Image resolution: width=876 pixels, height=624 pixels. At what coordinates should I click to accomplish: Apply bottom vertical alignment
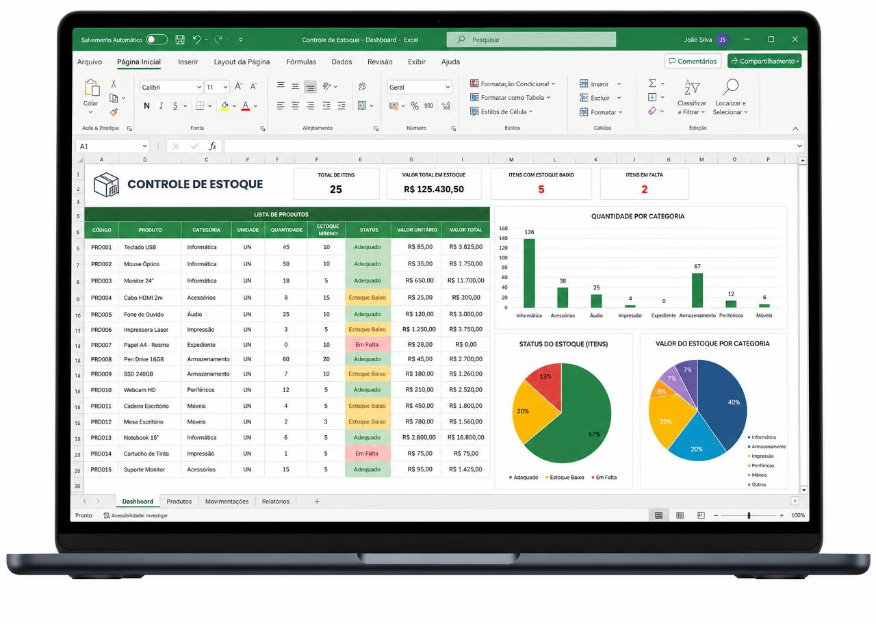pyautogui.click(x=311, y=87)
